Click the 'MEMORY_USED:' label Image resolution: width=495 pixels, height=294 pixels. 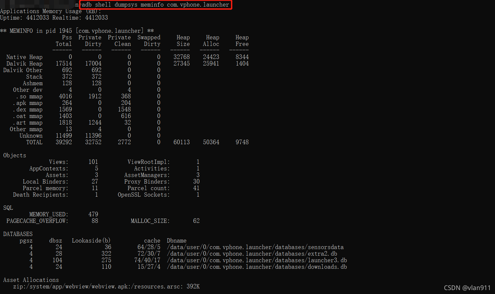pyautogui.click(x=49, y=214)
